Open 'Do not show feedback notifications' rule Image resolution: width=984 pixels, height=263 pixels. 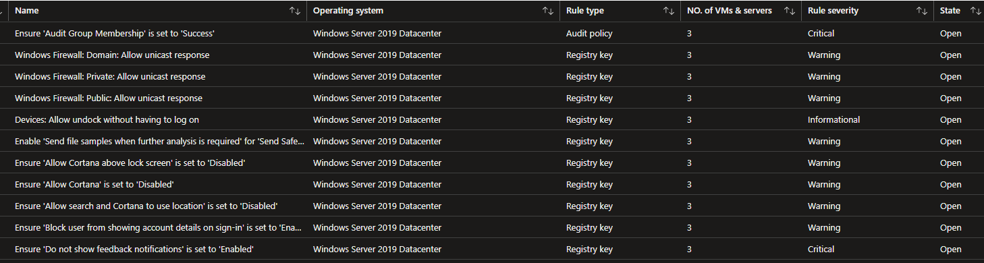click(134, 249)
